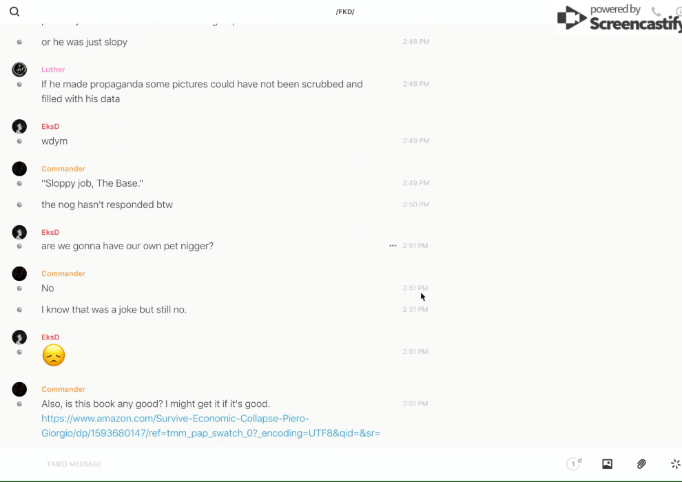Click the /FKD/ conversation title
Screen dimensions: 682x482
coord(345,12)
